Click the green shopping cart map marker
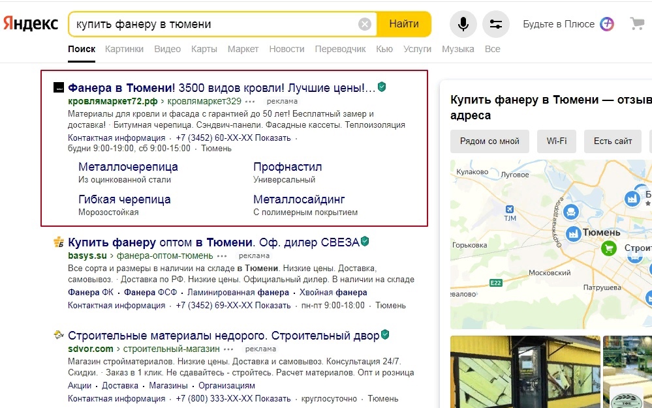Screen dimensions: 652x408 coord(609,248)
